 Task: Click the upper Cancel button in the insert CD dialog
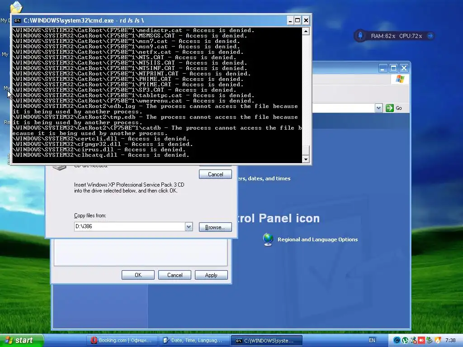(x=215, y=174)
